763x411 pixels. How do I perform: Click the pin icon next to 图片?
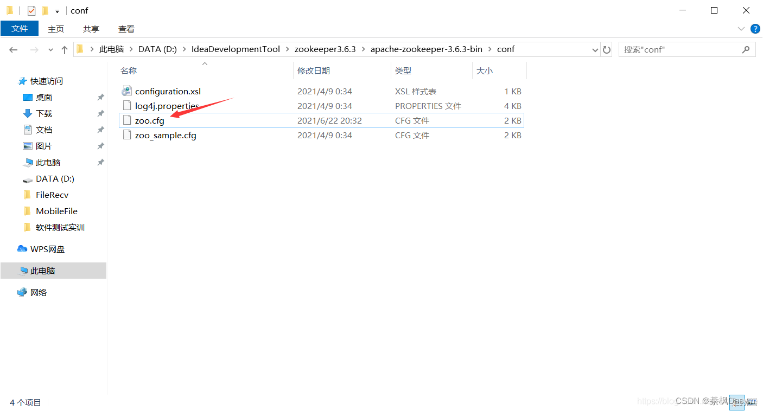point(100,146)
